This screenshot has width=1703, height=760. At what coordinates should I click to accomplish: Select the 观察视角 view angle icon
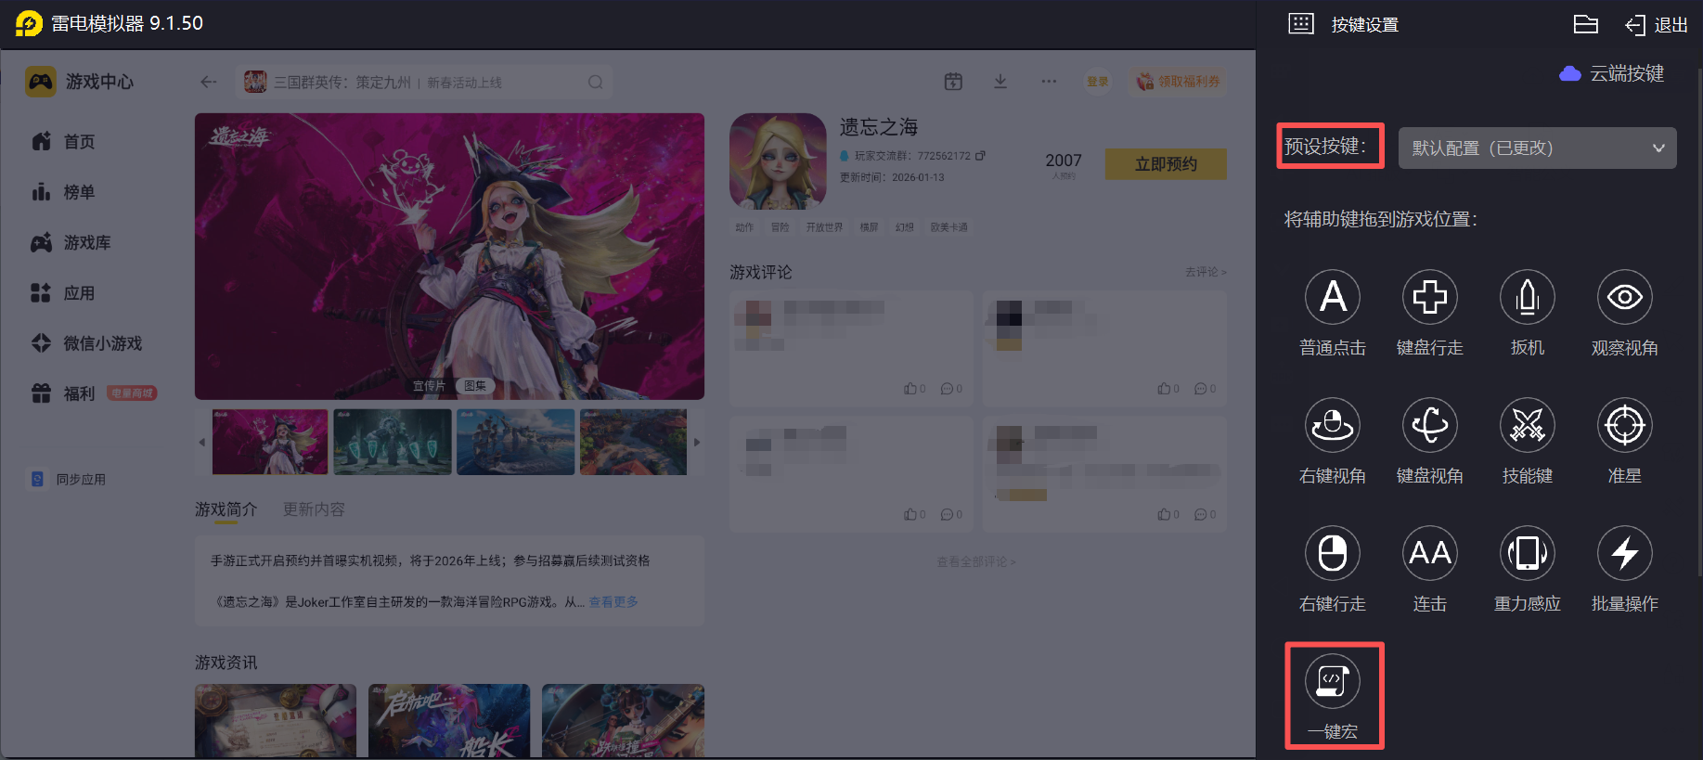(x=1625, y=297)
